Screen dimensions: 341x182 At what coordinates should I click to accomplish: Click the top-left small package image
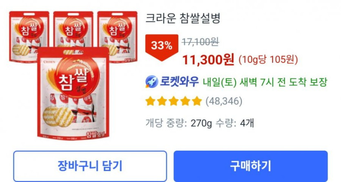coord(29,36)
